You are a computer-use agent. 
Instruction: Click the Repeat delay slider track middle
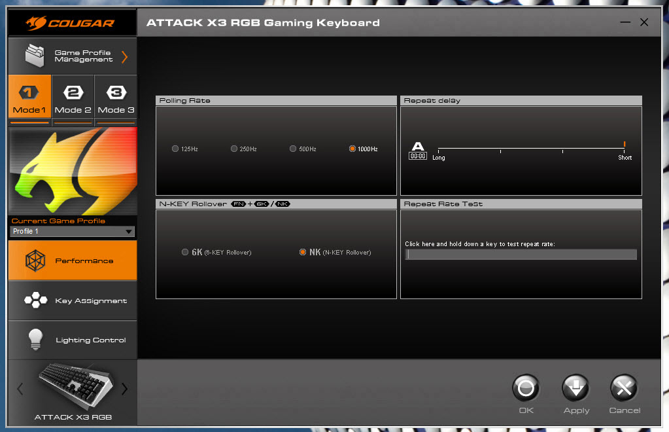531,149
